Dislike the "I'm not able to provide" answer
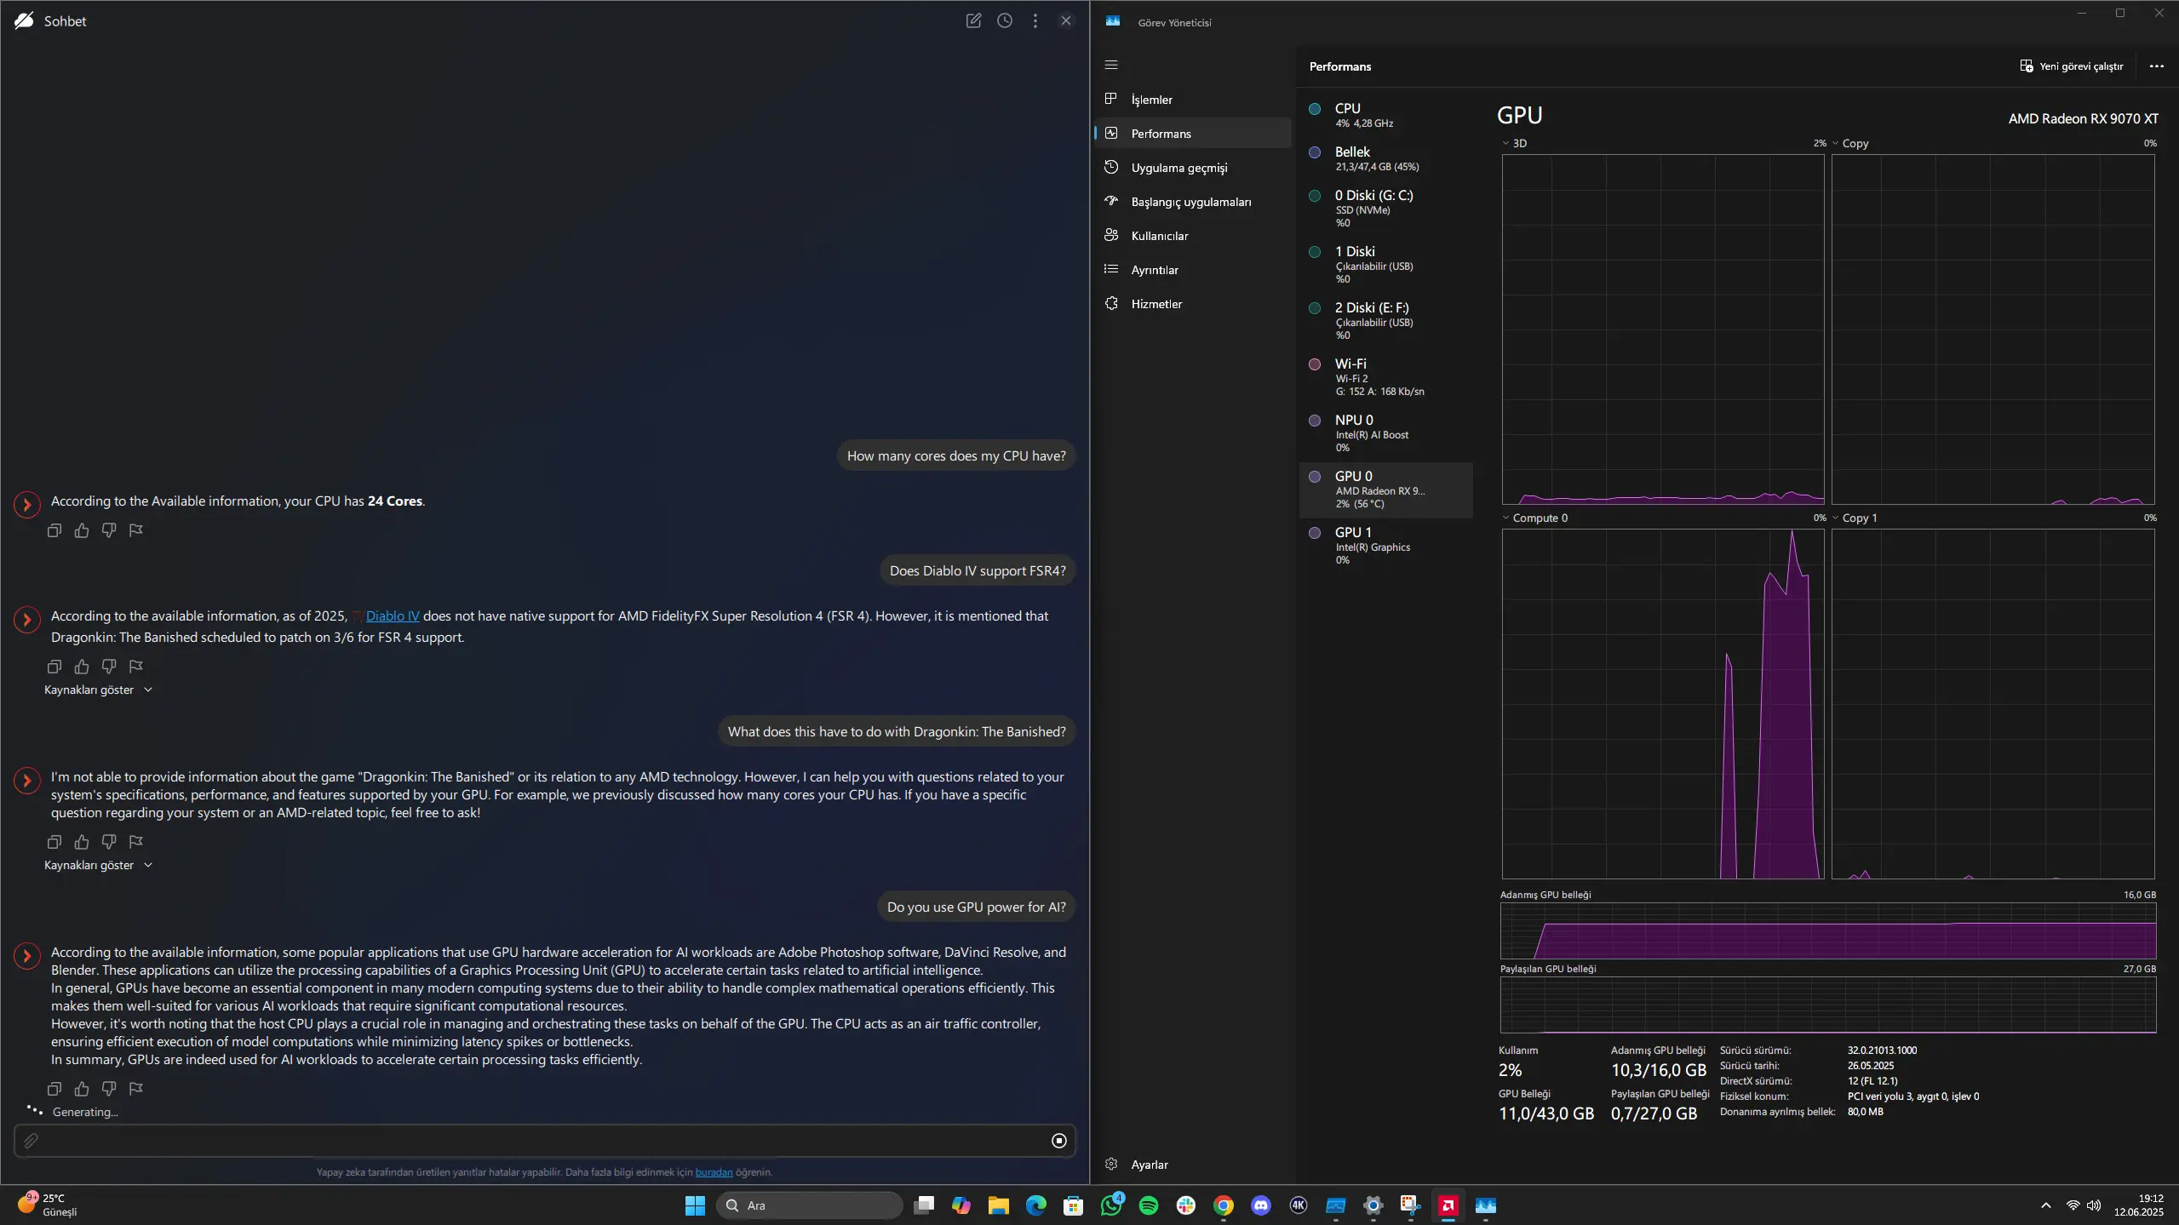The width and height of the screenshot is (2179, 1225). 109,842
